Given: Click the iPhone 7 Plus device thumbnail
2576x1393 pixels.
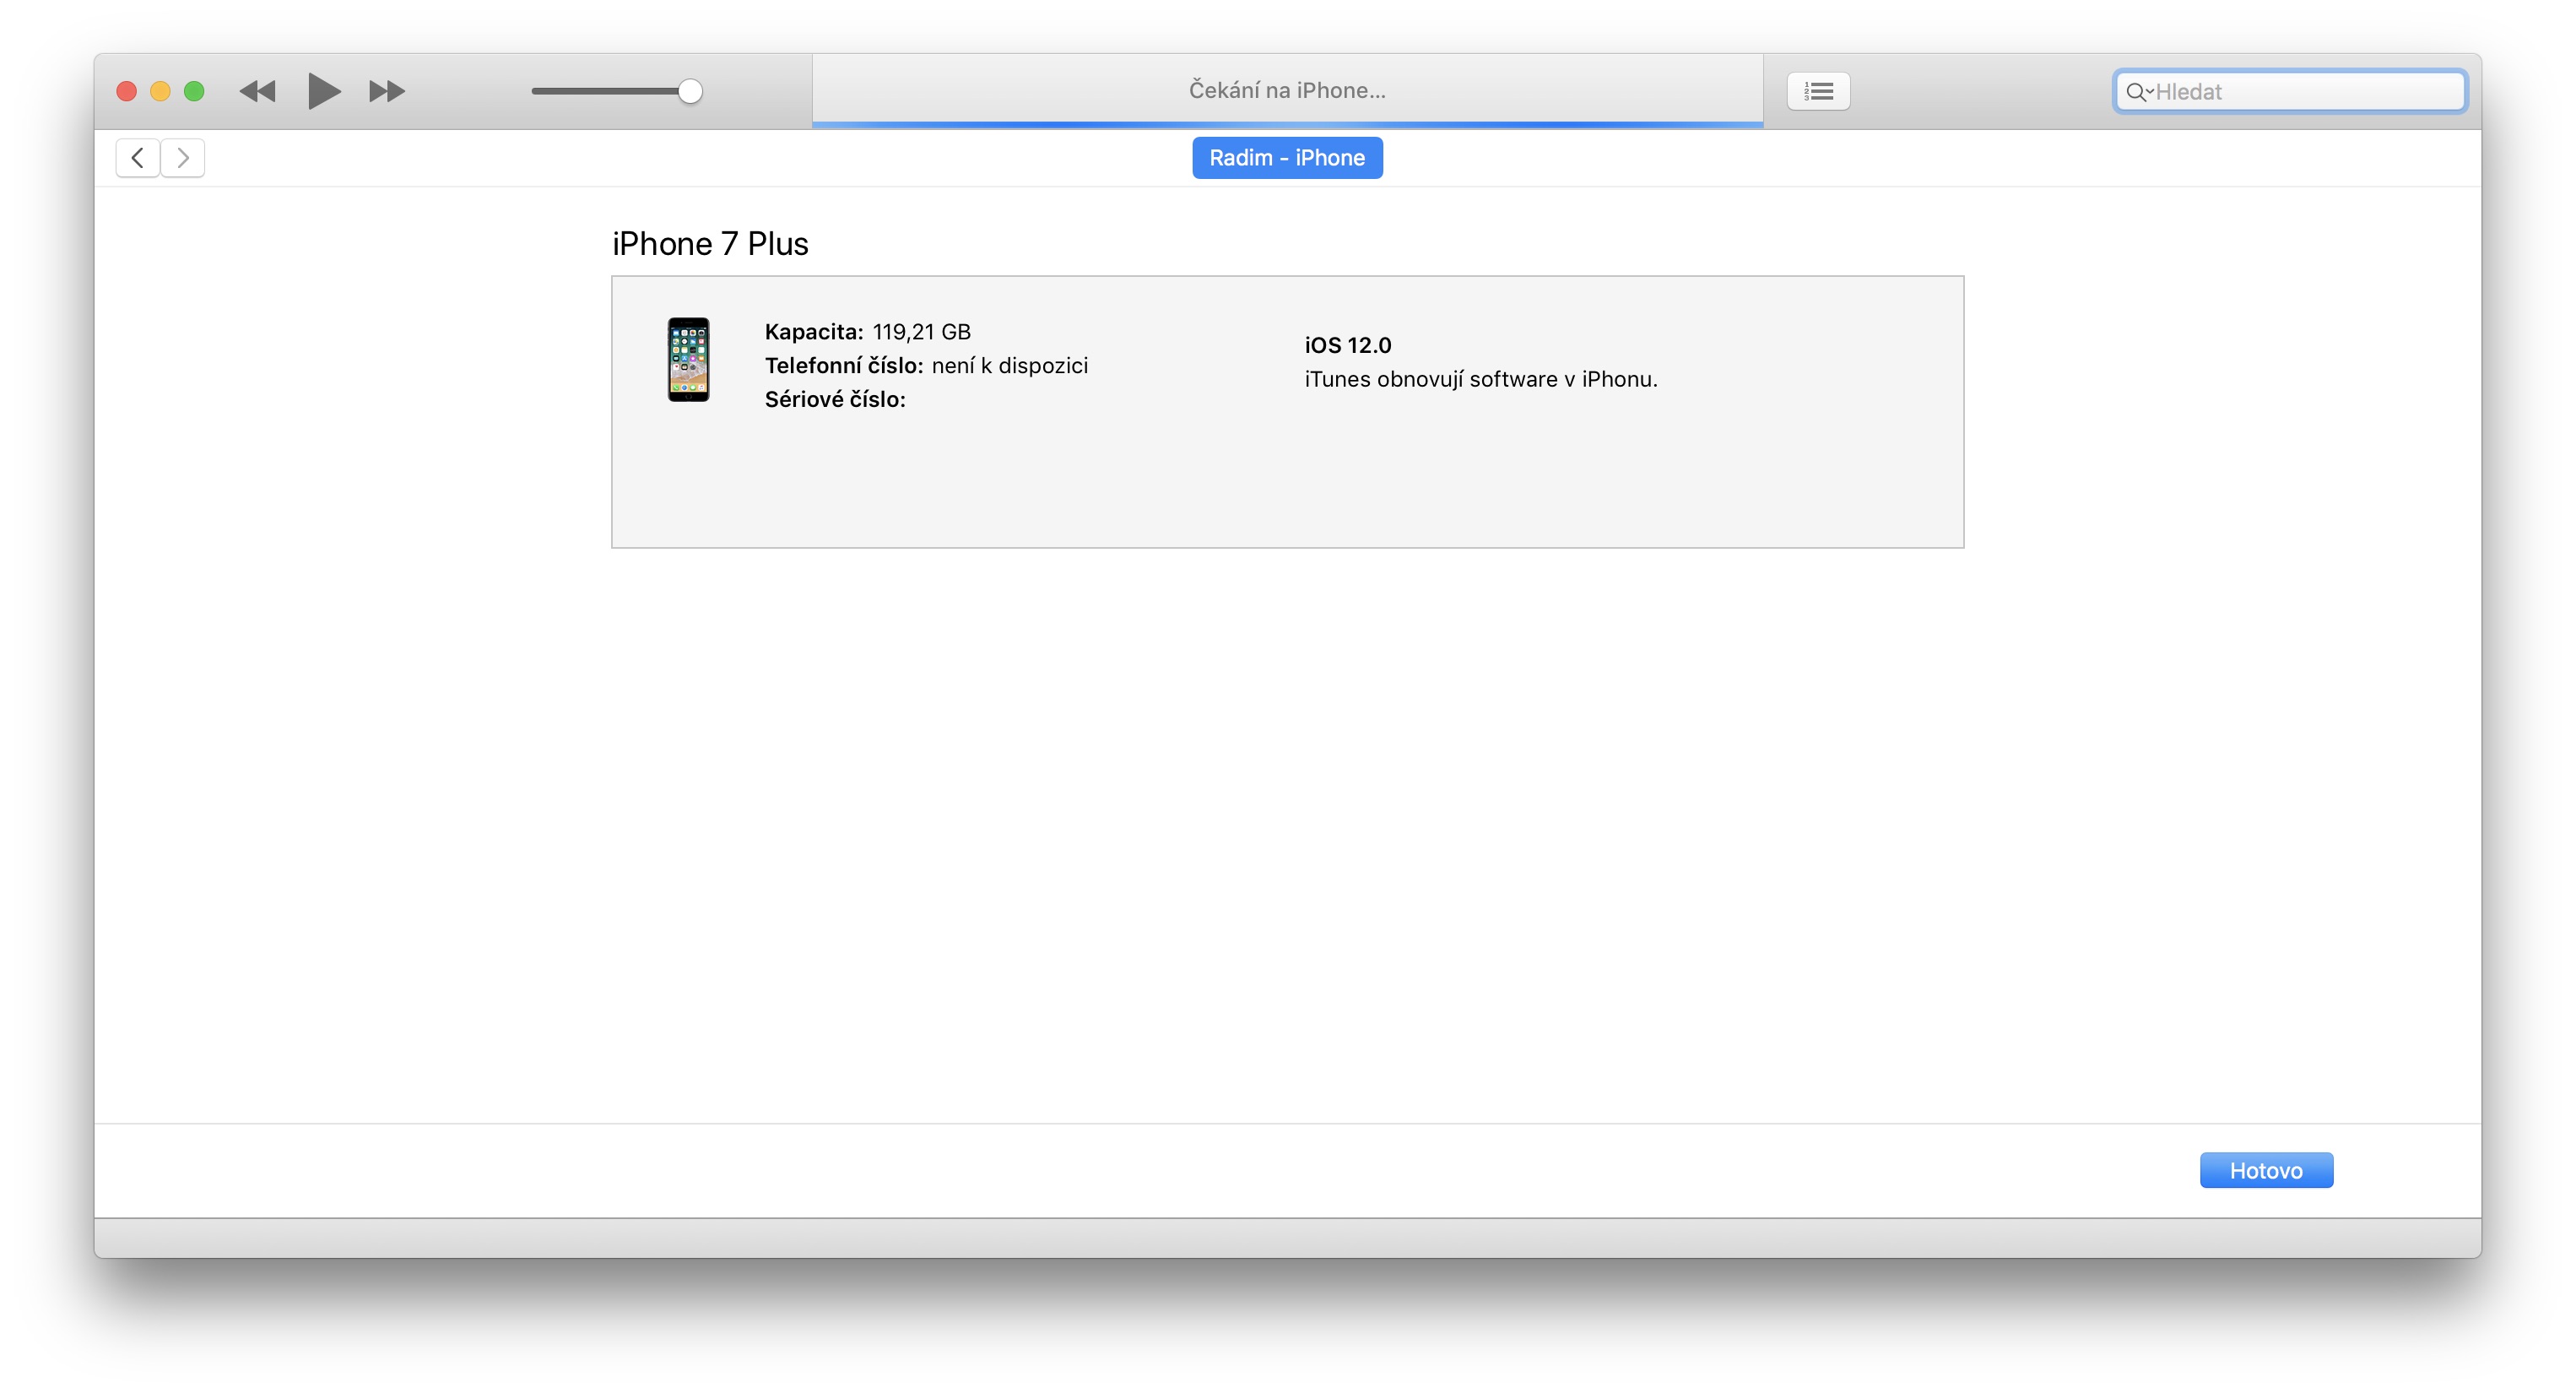Looking at the screenshot, I should [688, 360].
